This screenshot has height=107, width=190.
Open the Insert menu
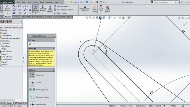35,2
